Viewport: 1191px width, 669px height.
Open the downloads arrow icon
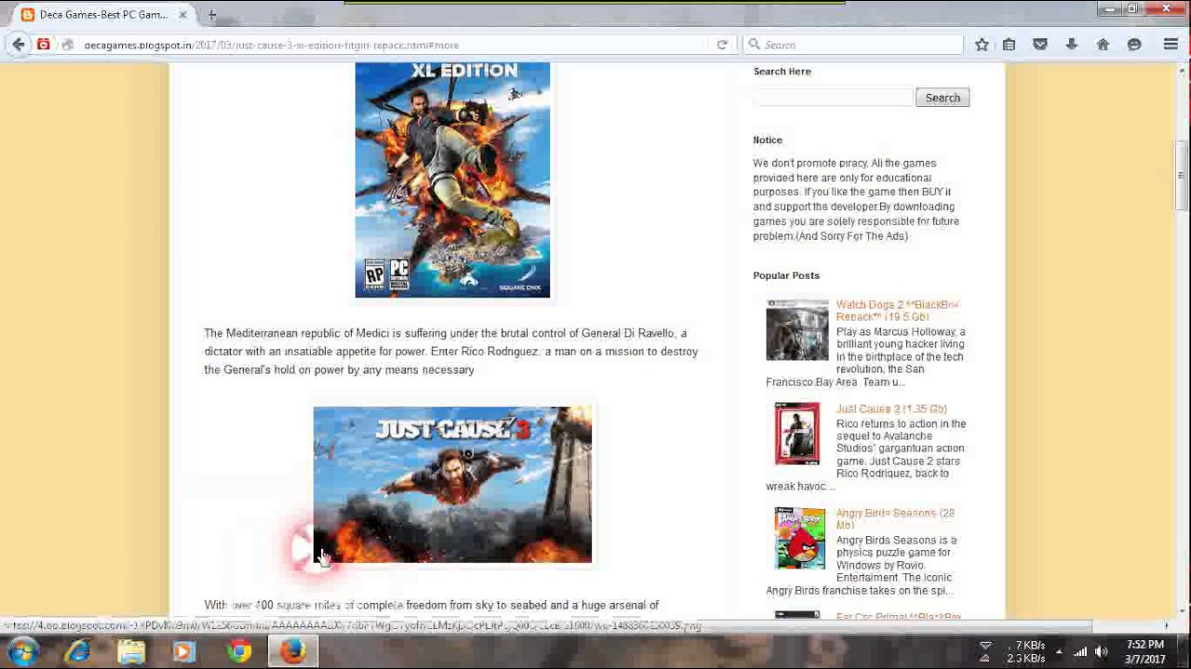click(1071, 45)
